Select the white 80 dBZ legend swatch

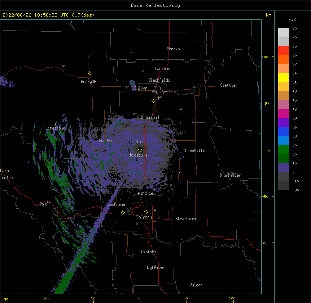[284, 33]
